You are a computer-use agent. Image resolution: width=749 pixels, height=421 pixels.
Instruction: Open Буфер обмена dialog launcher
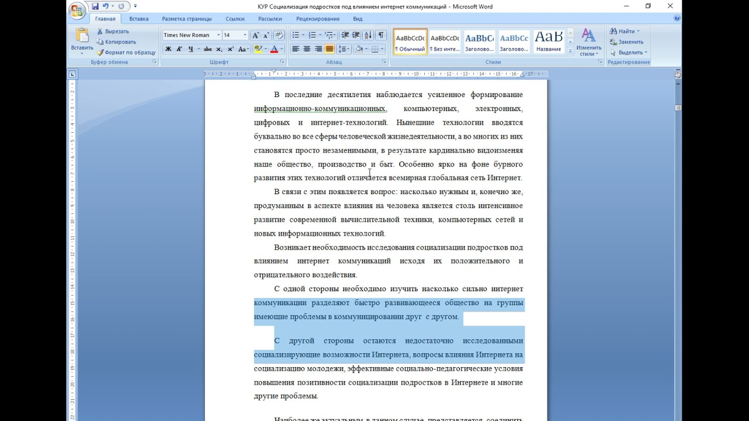(x=155, y=62)
